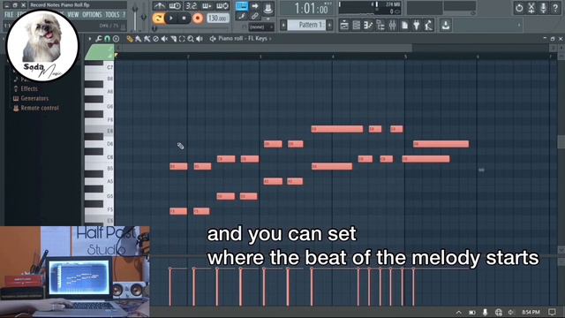Arm the orange record button

[198, 18]
